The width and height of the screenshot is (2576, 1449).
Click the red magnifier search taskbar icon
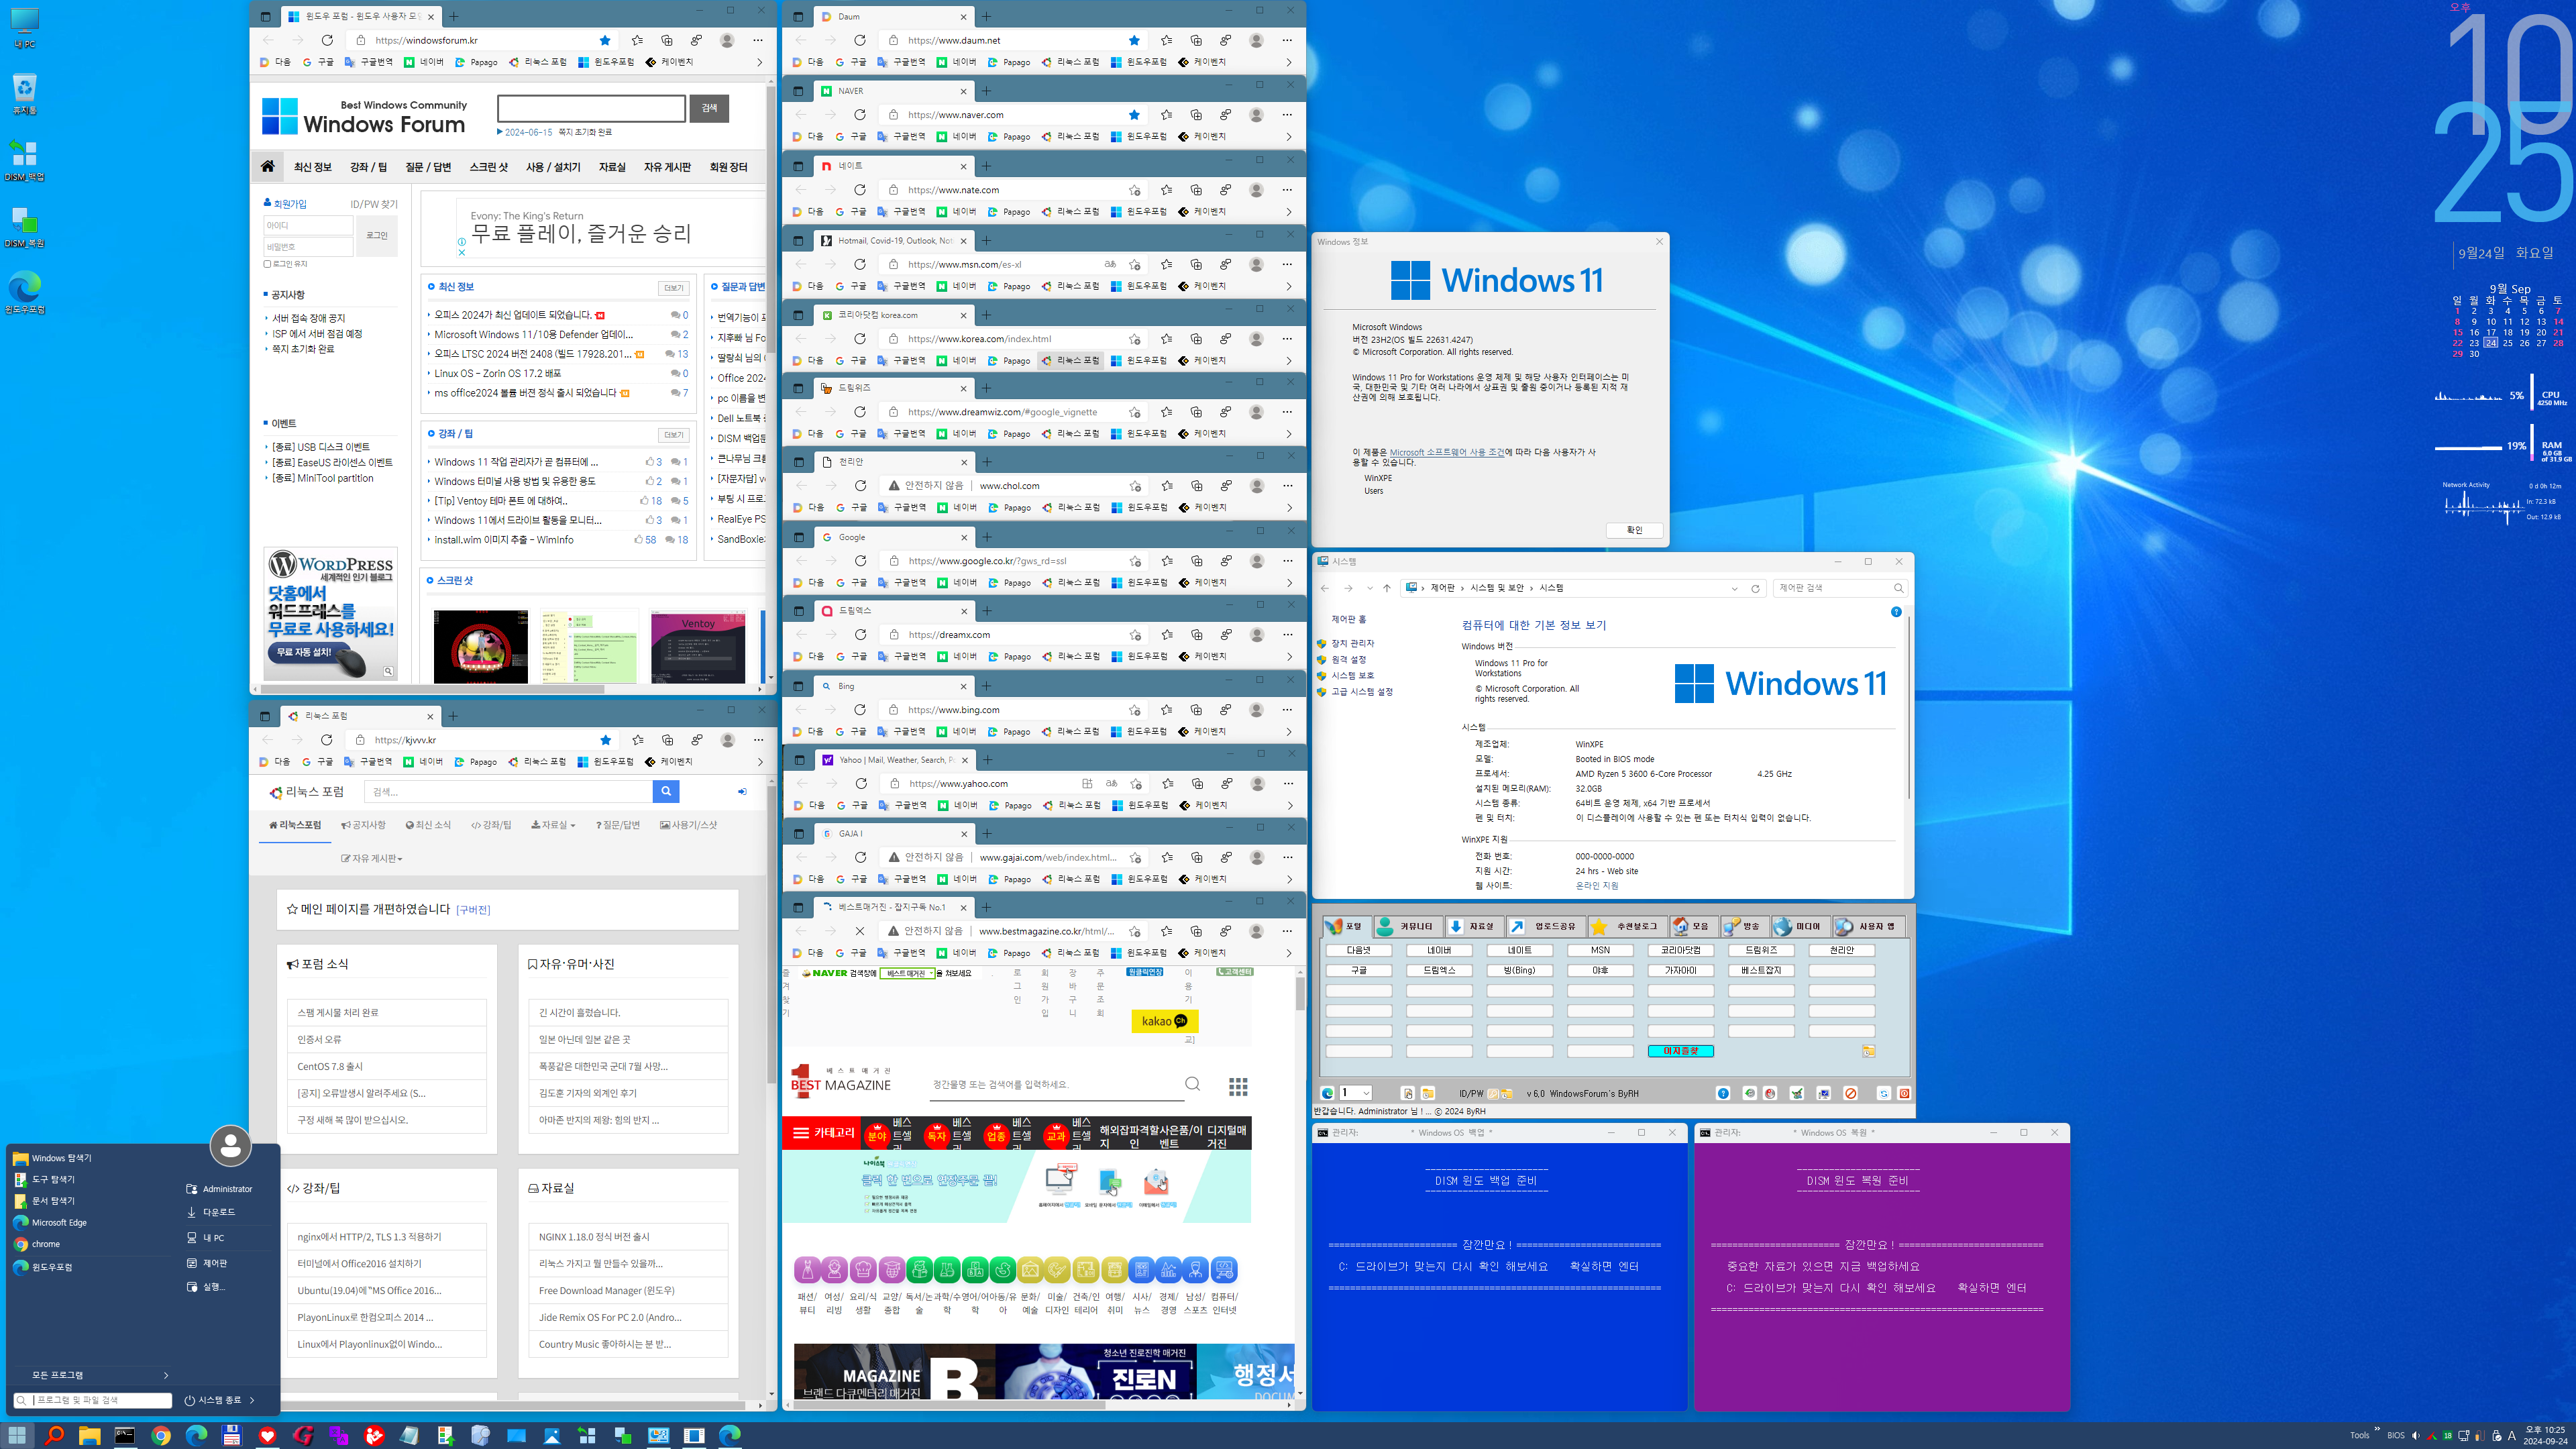54,1435
